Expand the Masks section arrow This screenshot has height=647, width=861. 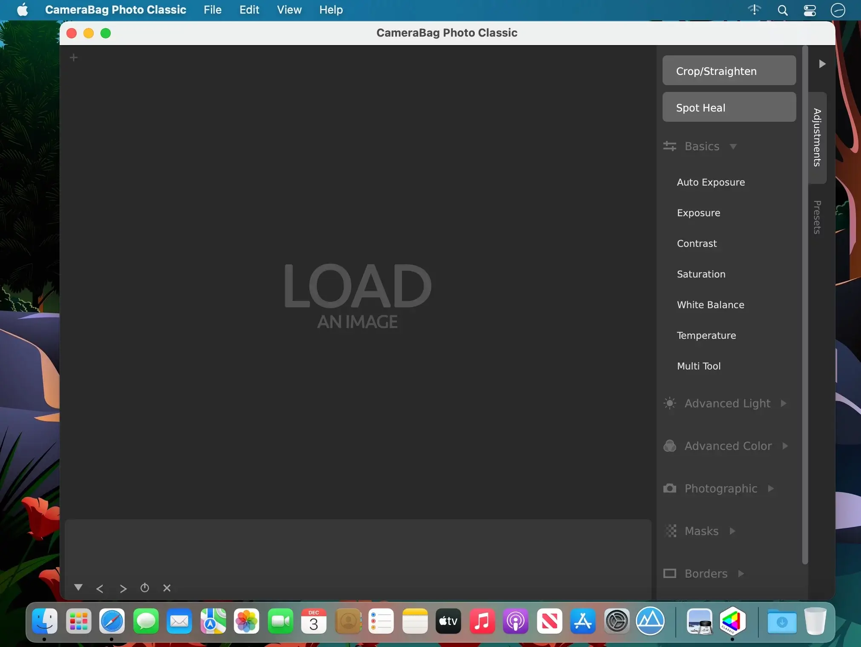pos(732,531)
